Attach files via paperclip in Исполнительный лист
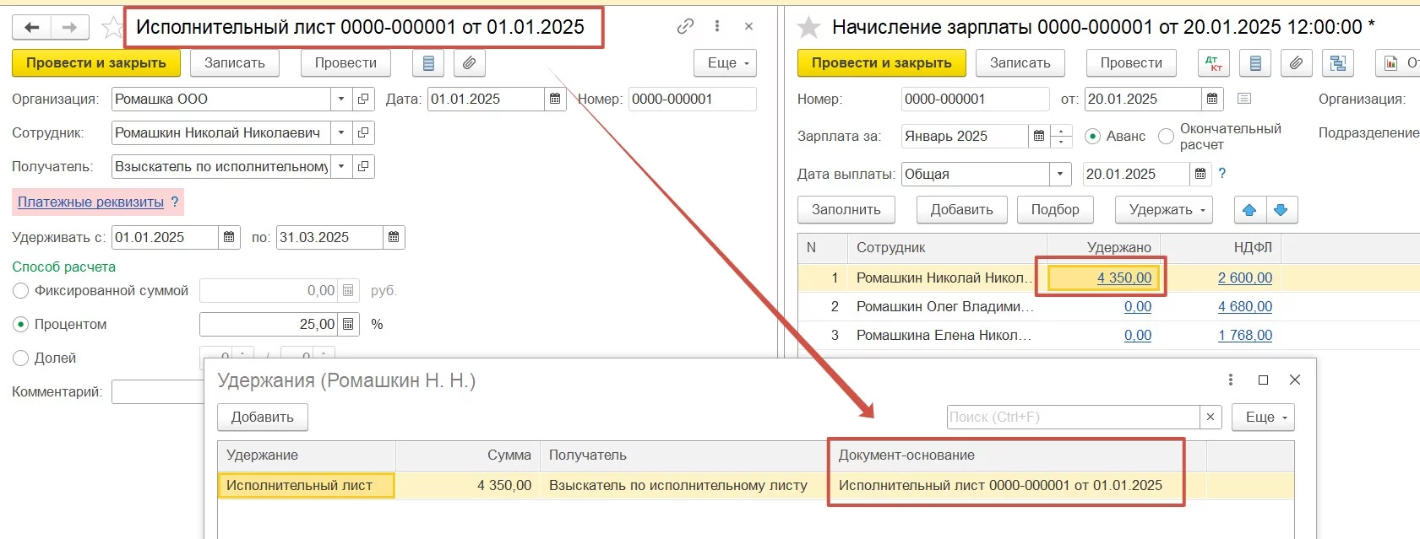Image resolution: width=1420 pixels, height=539 pixels. pyautogui.click(x=469, y=63)
